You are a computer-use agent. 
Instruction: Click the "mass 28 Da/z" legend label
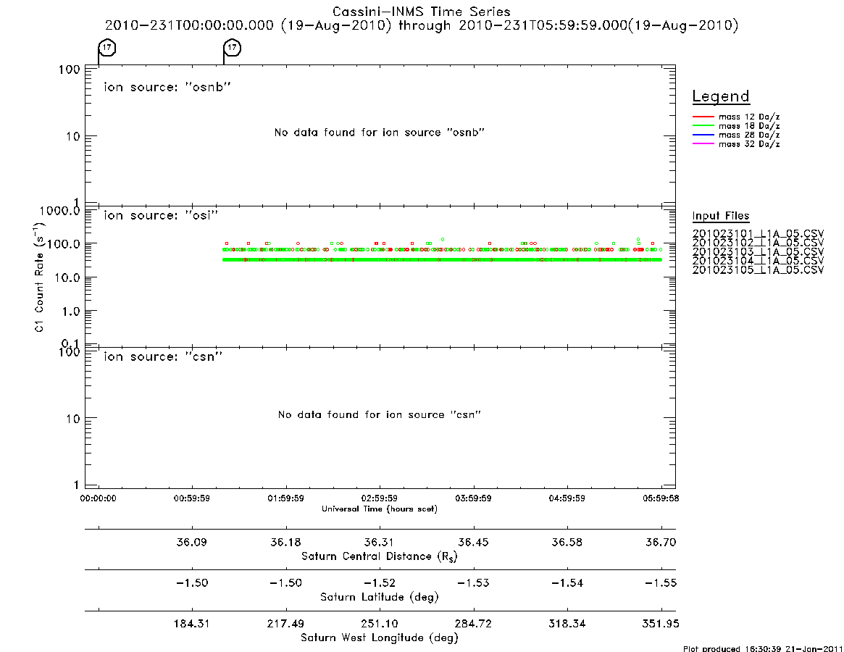[x=749, y=135]
